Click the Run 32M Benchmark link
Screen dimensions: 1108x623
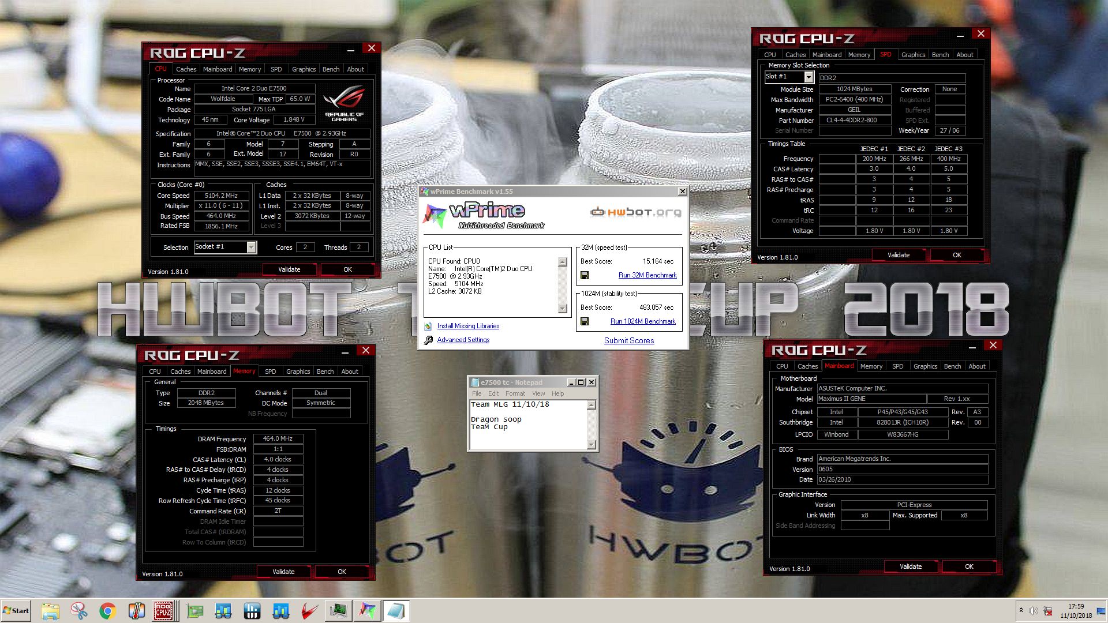647,276
